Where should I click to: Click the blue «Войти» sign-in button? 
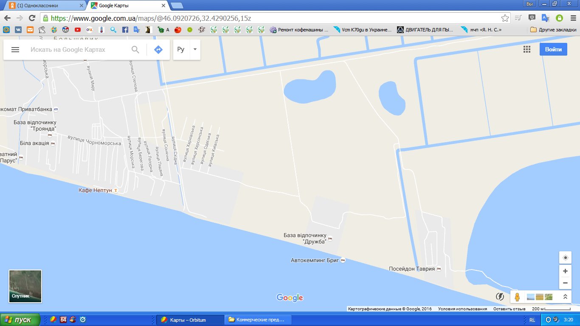(x=553, y=49)
